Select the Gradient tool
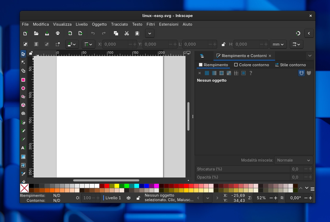The height and width of the screenshot is (222, 330). [23, 157]
